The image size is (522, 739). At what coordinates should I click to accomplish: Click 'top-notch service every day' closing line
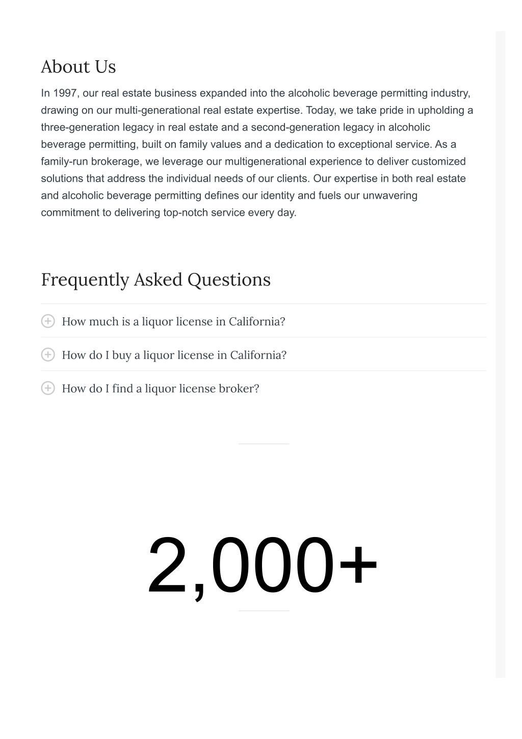click(229, 213)
